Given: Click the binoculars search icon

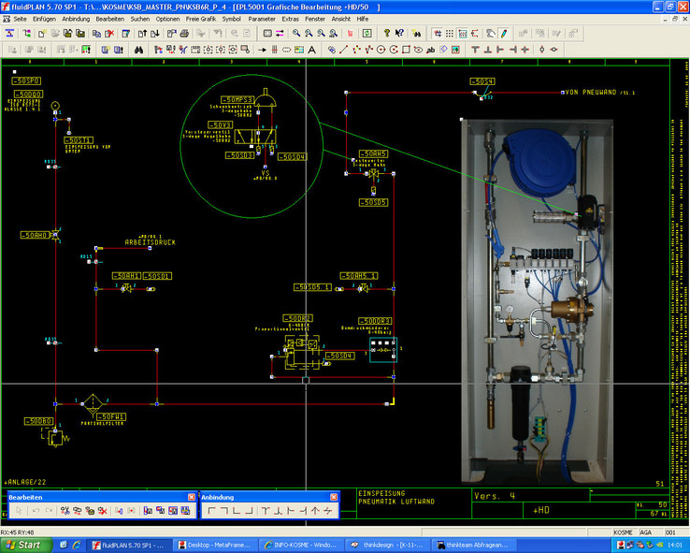Looking at the screenshot, I should [138, 49].
